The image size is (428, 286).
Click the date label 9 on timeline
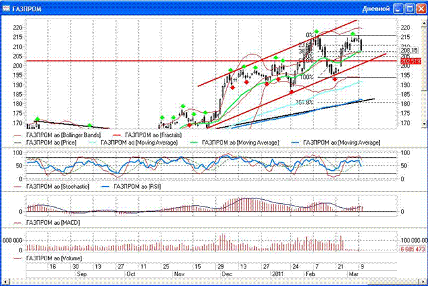tap(362, 267)
